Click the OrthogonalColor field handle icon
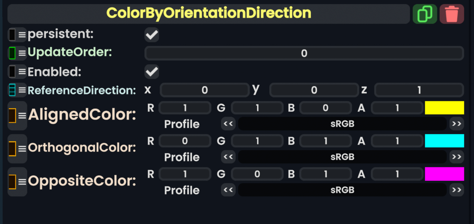Viewport: 474px width, 224px height. coord(17,148)
